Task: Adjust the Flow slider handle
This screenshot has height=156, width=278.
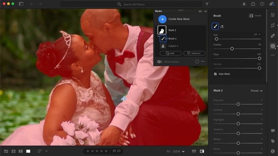Action: point(259,58)
